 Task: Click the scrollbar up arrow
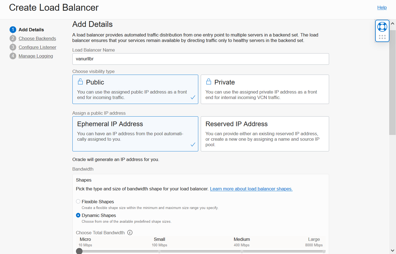(393, 24)
